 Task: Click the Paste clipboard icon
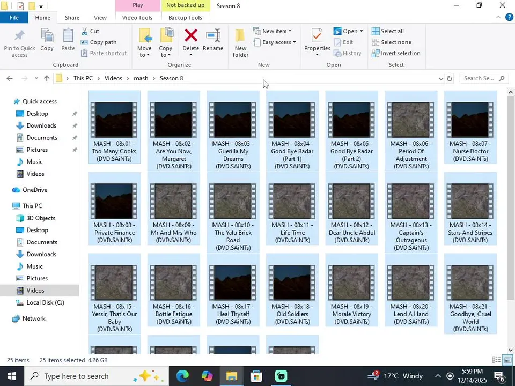pos(68,35)
